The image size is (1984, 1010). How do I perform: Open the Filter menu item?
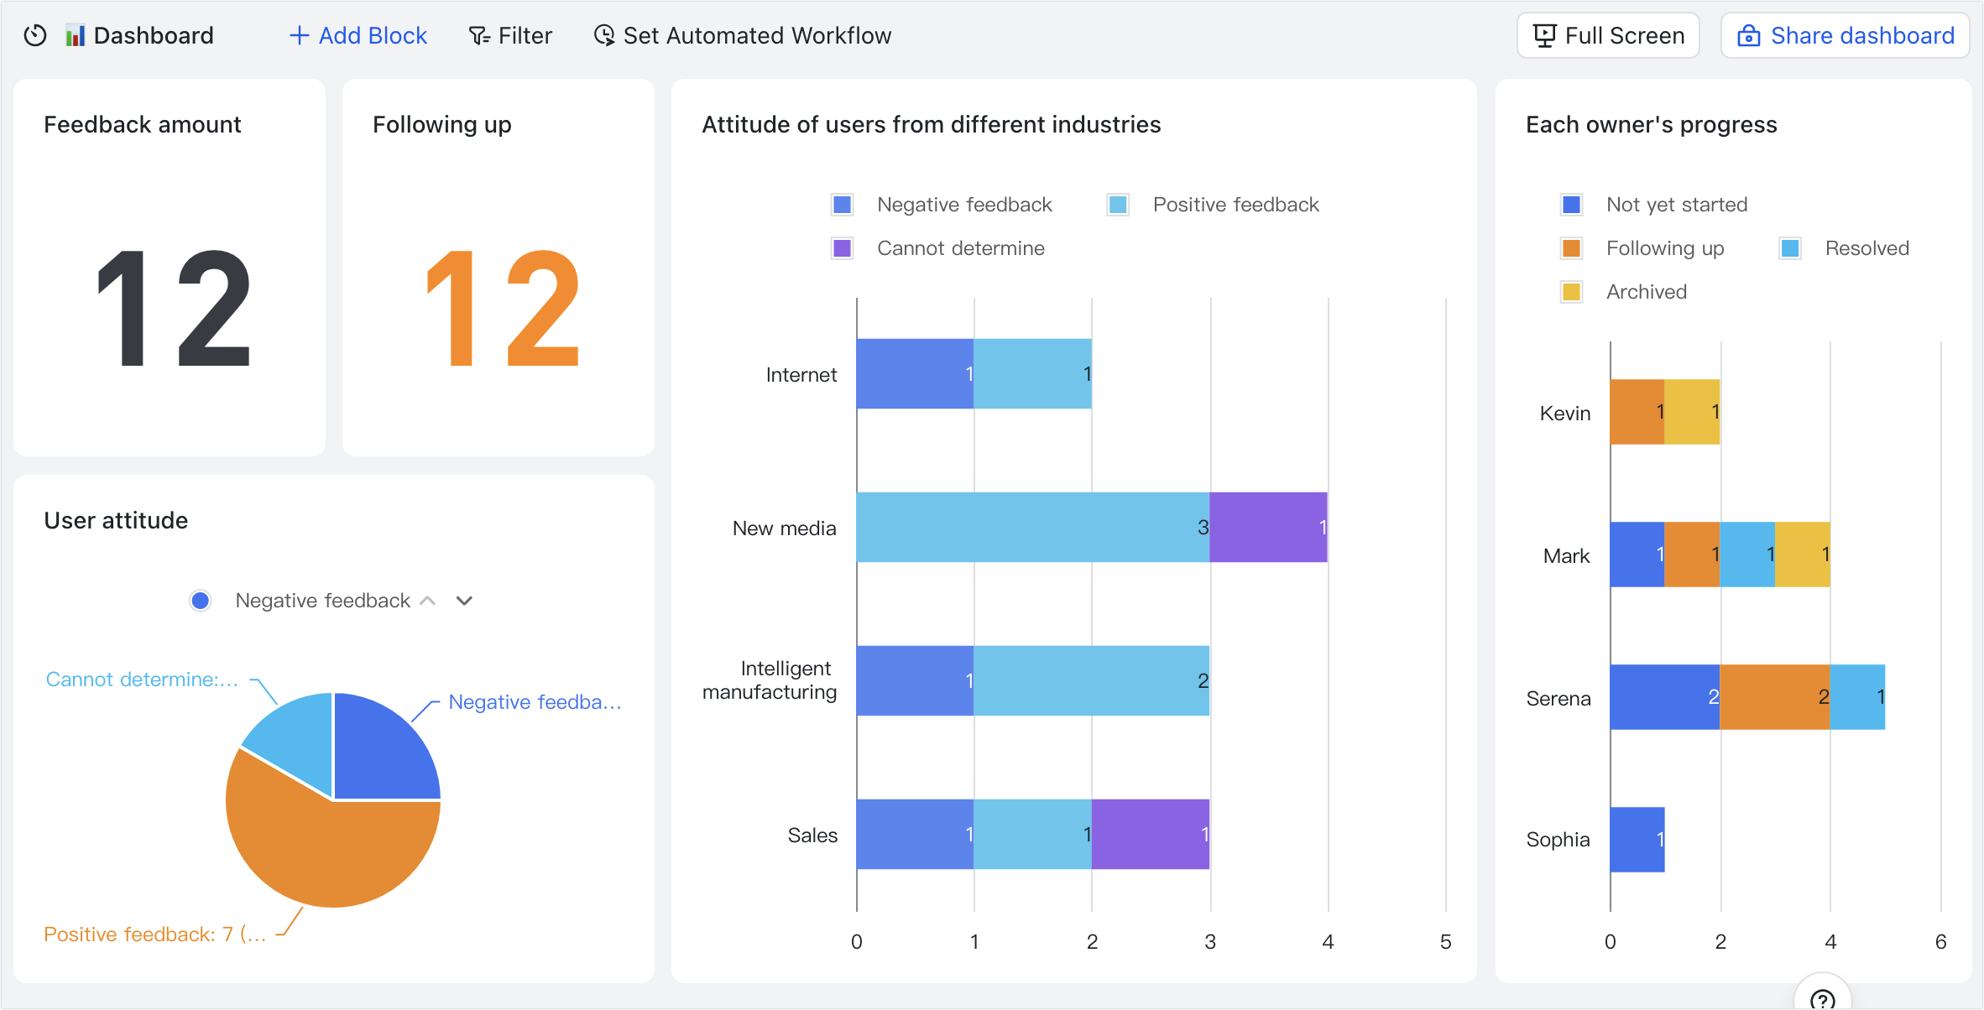click(x=525, y=35)
